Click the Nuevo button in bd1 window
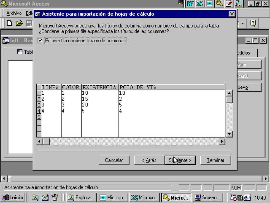Screen dimensions: 270x203 249,87
